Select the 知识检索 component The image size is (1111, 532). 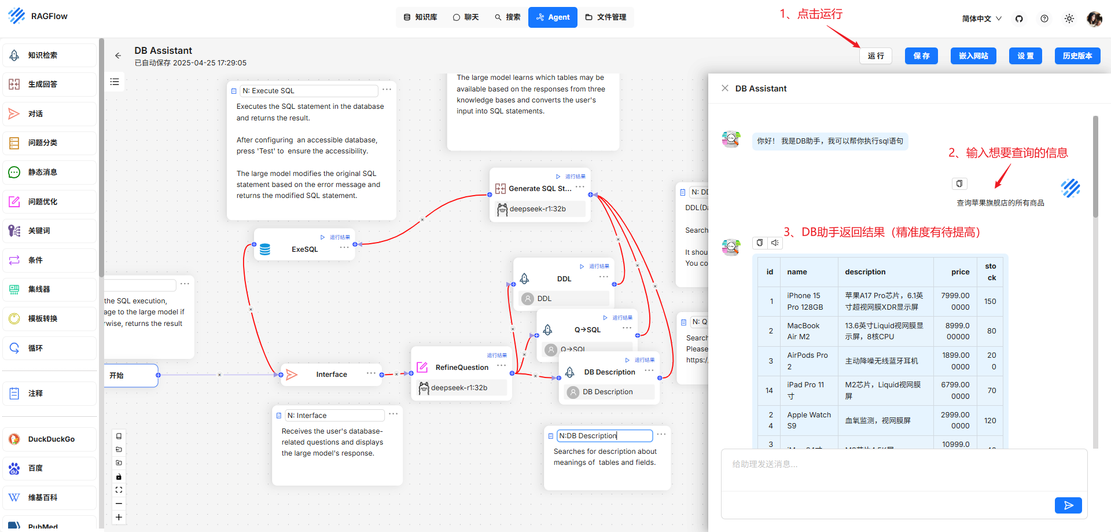49,55
